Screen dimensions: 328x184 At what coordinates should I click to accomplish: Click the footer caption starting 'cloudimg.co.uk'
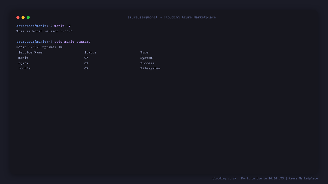click(265, 179)
